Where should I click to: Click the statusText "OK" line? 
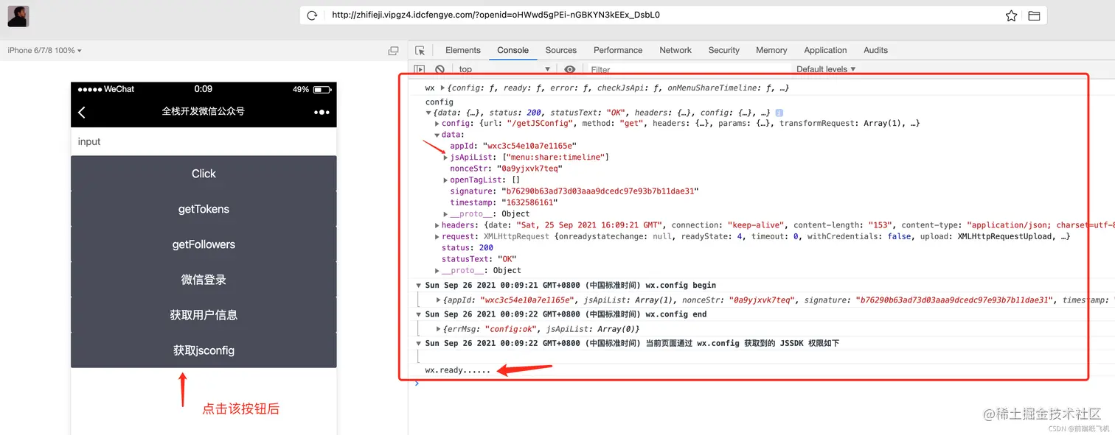click(479, 259)
